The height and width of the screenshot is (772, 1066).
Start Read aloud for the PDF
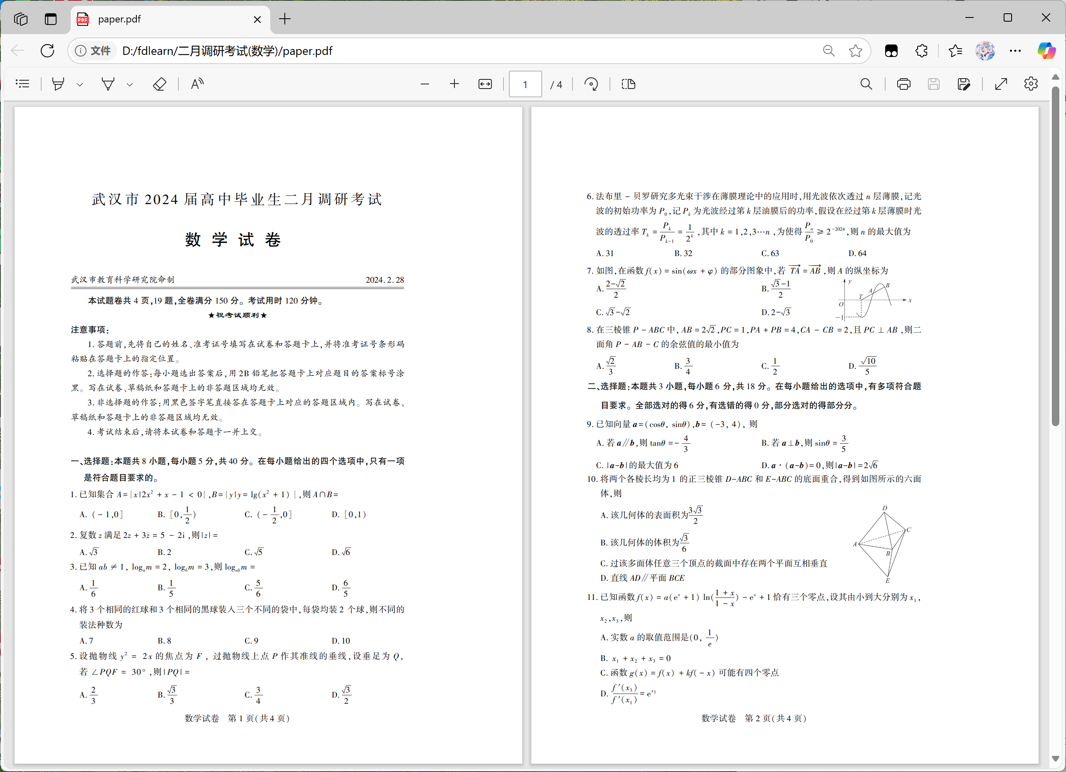click(x=197, y=84)
